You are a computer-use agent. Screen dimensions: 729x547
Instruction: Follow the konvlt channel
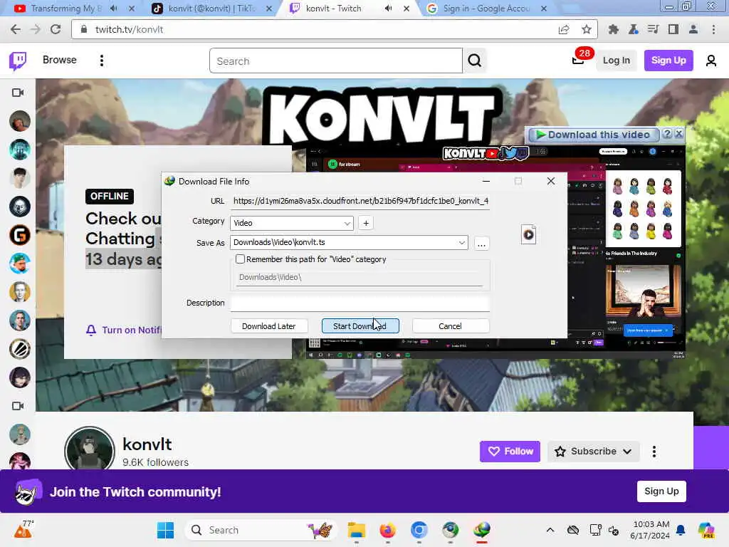pyautogui.click(x=510, y=452)
